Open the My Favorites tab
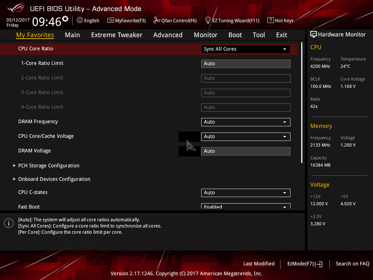The height and width of the screenshot is (280, 373). [x=35, y=35]
